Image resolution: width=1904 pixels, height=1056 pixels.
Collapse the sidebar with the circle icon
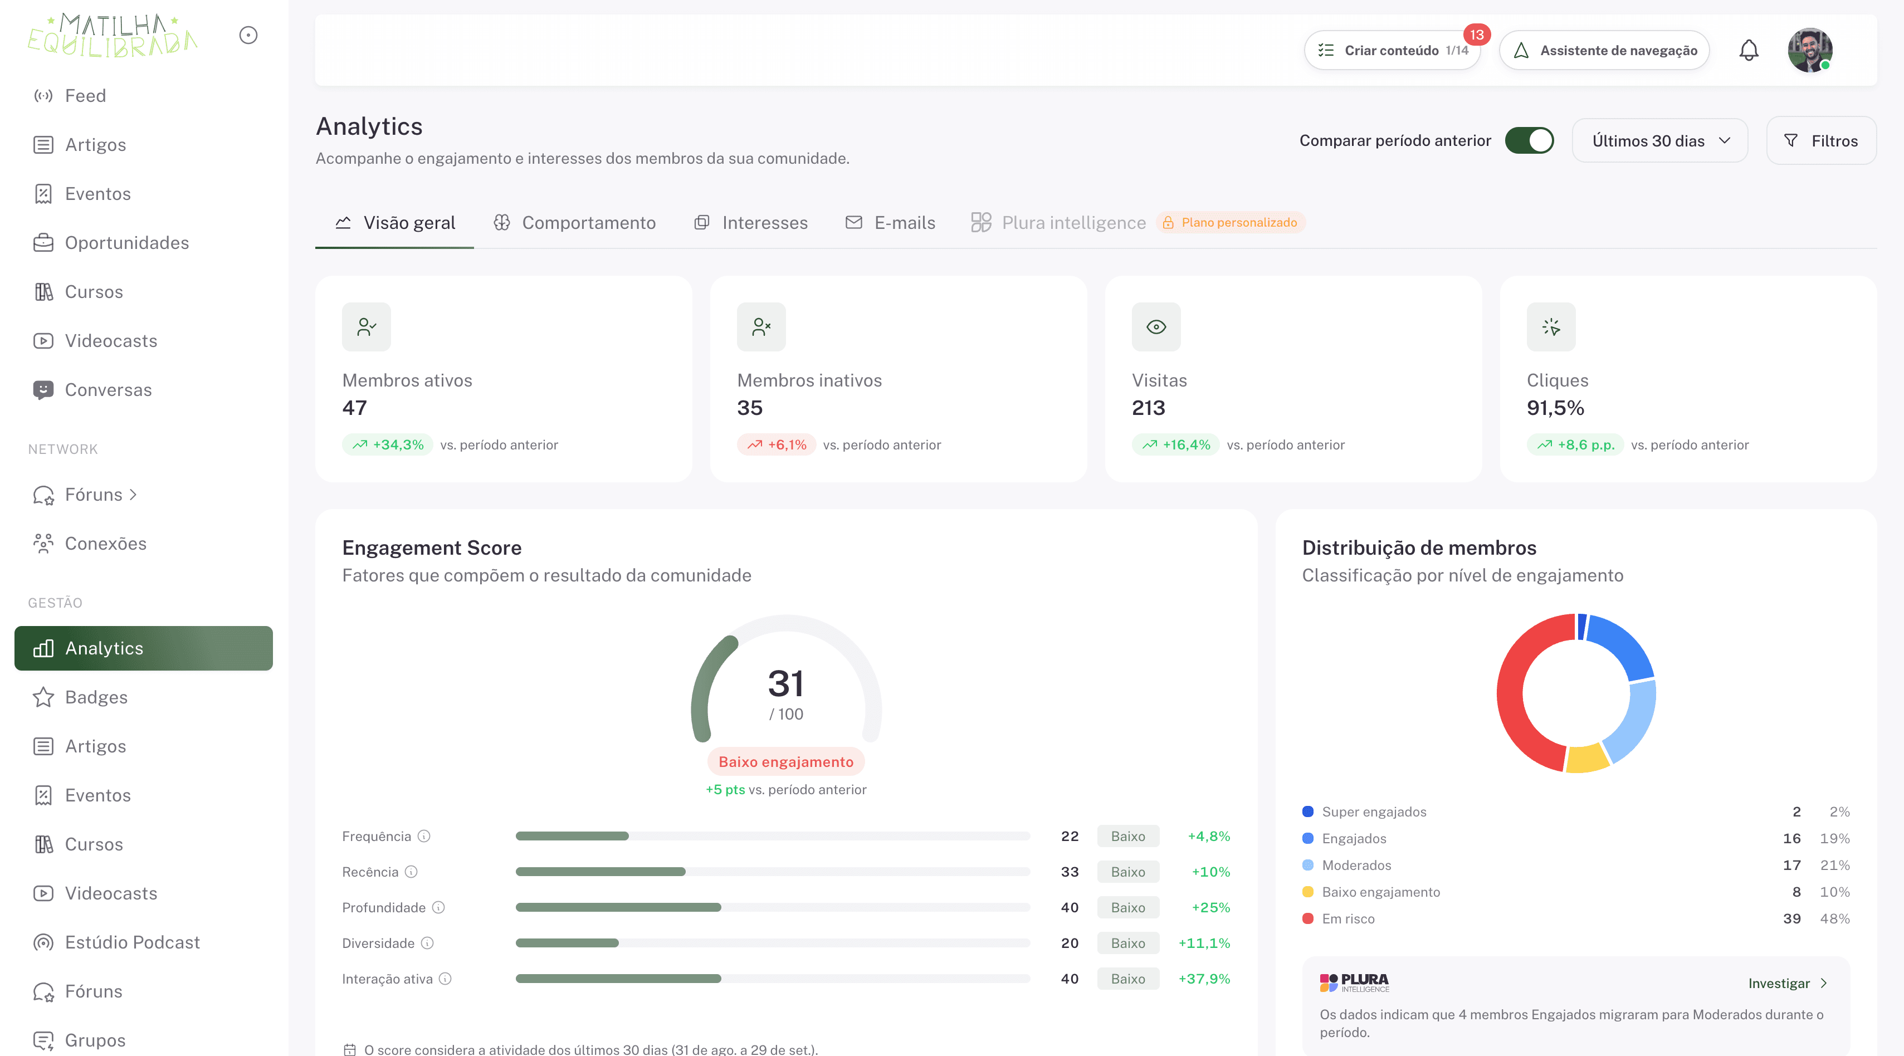click(248, 35)
